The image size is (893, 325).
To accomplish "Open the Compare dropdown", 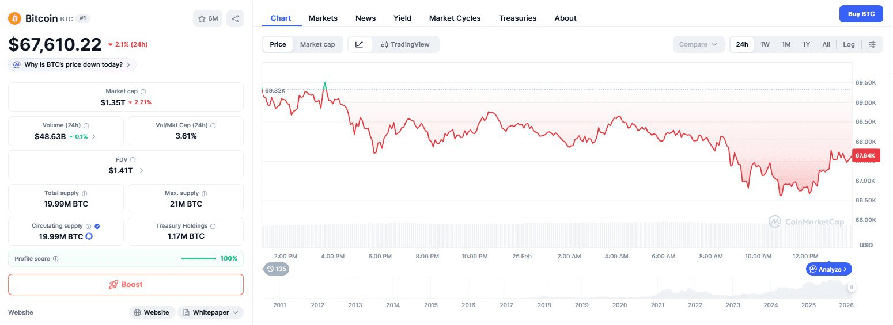I will (x=698, y=44).
